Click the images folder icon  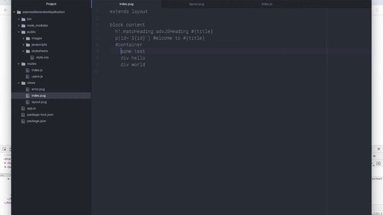click(x=28, y=38)
